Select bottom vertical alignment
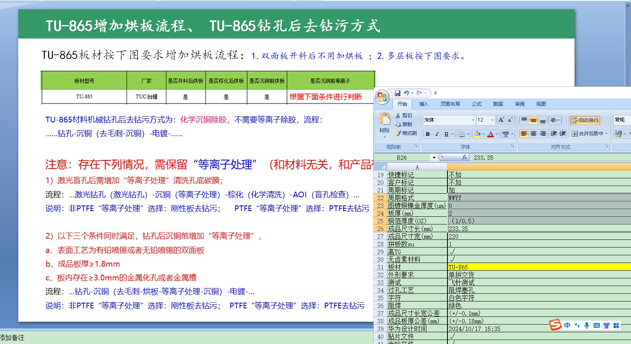 [543, 120]
